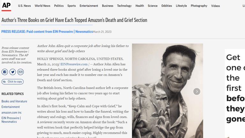The image size is (245, 138).
Task: Open the U.S. News menu
Action: [24, 6]
